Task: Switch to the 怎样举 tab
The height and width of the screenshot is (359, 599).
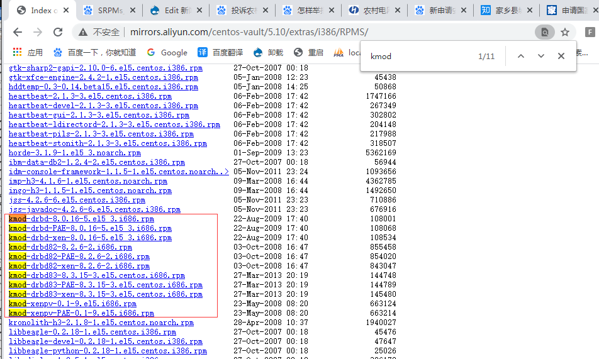Action: [x=308, y=10]
